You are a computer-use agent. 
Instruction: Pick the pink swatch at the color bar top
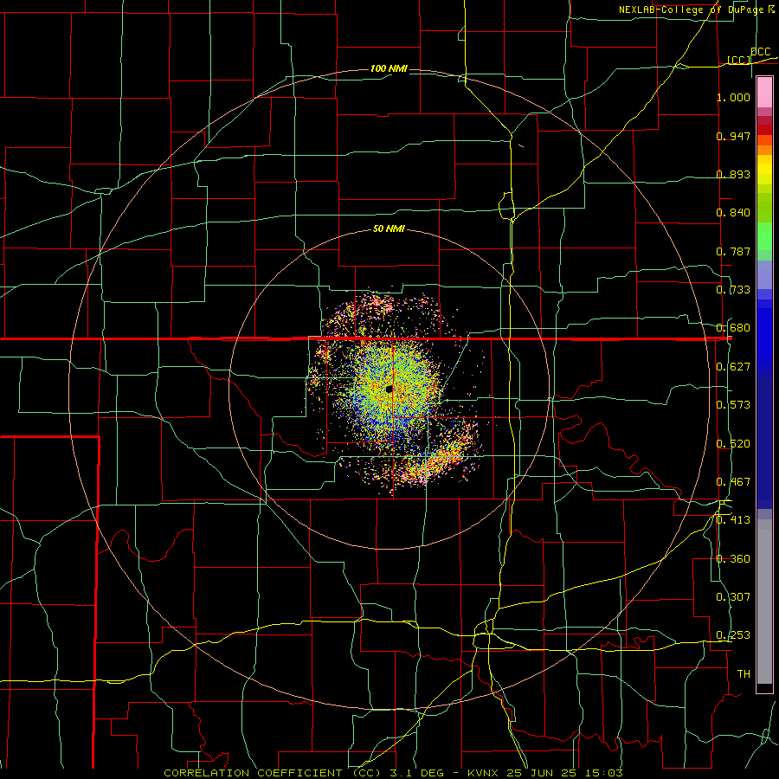tap(764, 93)
